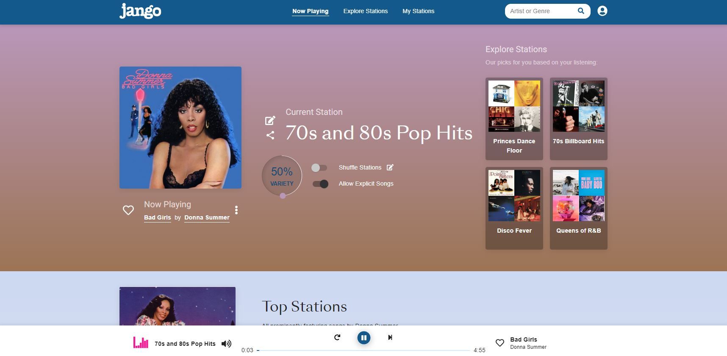Click the search magnifier icon
Image resolution: width=727 pixels, height=356 pixels.
(x=581, y=11)
